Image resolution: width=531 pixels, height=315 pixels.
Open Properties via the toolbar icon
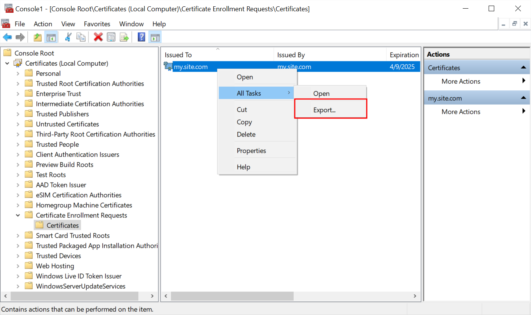tap(111, 37)
